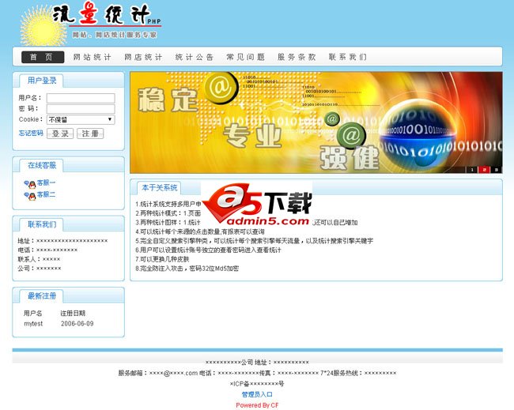Expand the Cookie 不保留 dropdown

pyautogui.click(x=81, y=119)
